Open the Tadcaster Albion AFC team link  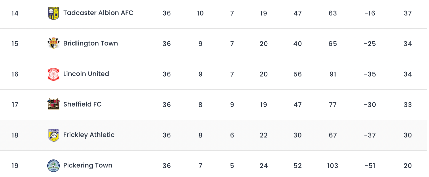[x=98, y=13]
